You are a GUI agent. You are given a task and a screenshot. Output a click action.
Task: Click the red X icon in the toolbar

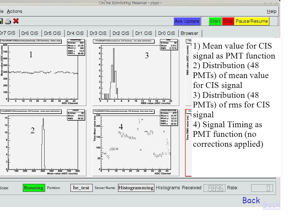point(16,21)
